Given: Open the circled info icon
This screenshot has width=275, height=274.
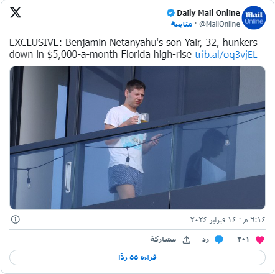Looking at the screenshot, I should coord(16,219).
